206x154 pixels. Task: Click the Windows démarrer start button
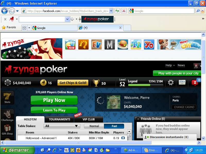point(17,150)
